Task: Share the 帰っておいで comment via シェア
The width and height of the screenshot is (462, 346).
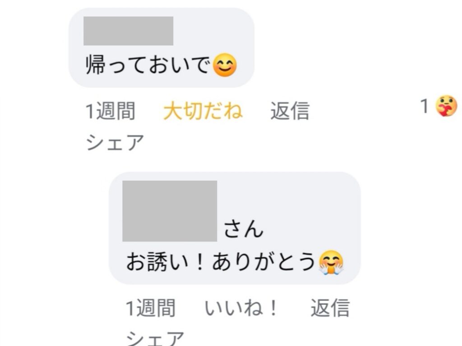Action: click(115, 142)
